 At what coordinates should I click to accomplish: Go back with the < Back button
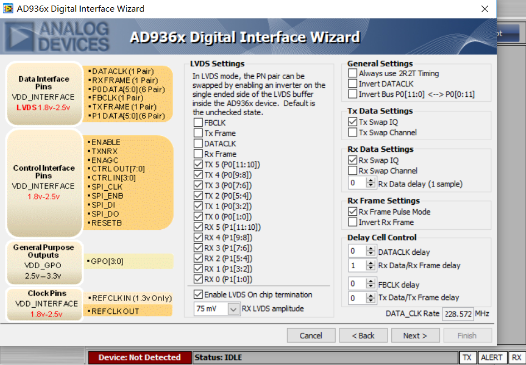point(363,336)
